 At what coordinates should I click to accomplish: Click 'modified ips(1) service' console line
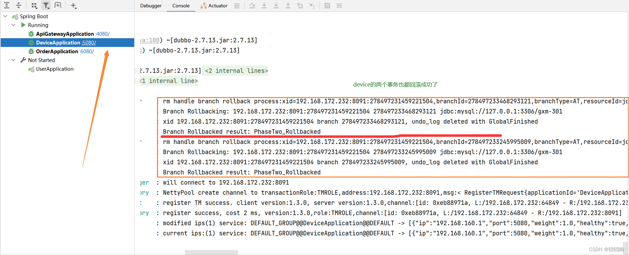pyautogui.click(x=395, y=223)
